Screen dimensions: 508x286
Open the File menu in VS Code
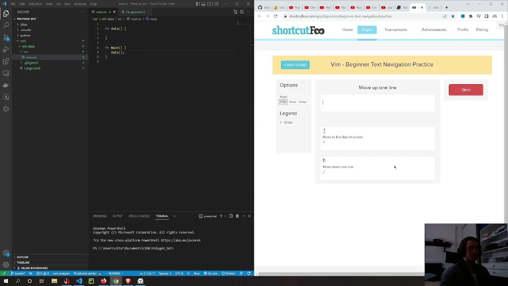coord(13,4)
